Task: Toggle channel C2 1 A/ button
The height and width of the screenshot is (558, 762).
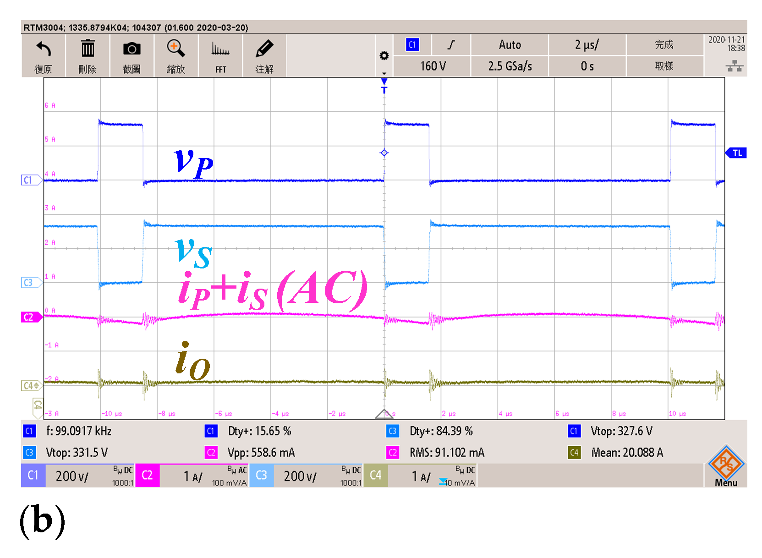Action: 192,476
